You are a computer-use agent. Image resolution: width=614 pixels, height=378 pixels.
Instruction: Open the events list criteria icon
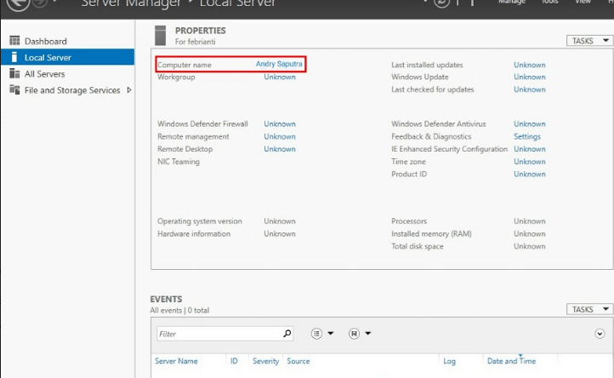coord(316,334)
